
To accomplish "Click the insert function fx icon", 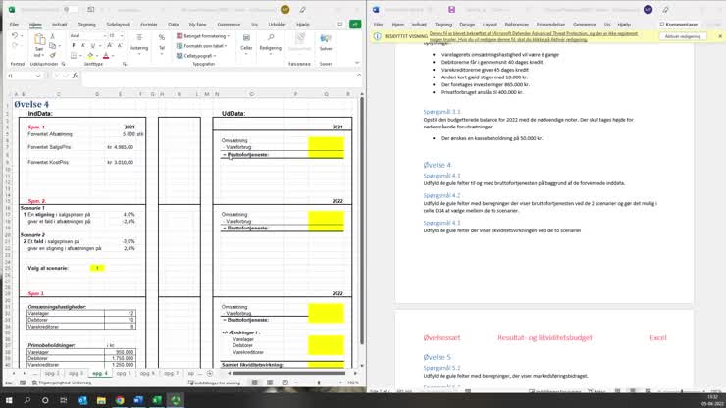I will pos(75,76).
